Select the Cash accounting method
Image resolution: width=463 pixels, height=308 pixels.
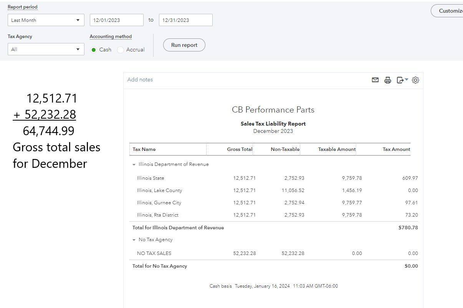click(93, 50)
